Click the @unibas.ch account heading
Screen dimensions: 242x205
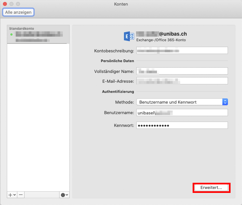coord(162,34)
